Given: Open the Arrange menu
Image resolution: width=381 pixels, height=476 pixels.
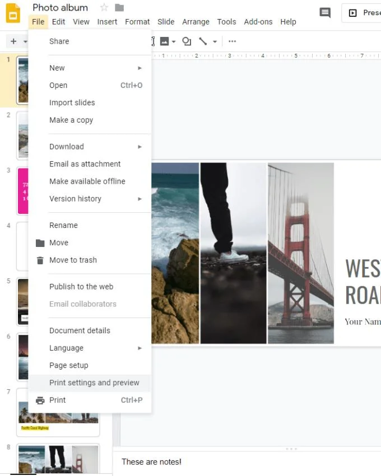Looking at the screenshot, I should point(196,22).
